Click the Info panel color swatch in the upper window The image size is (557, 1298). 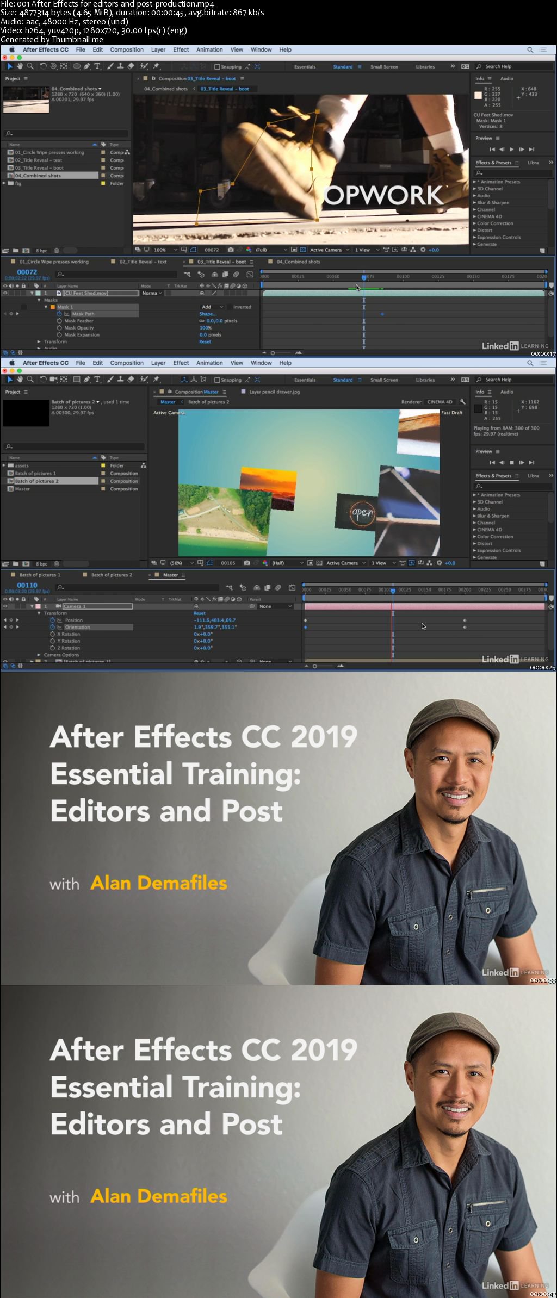478,95
